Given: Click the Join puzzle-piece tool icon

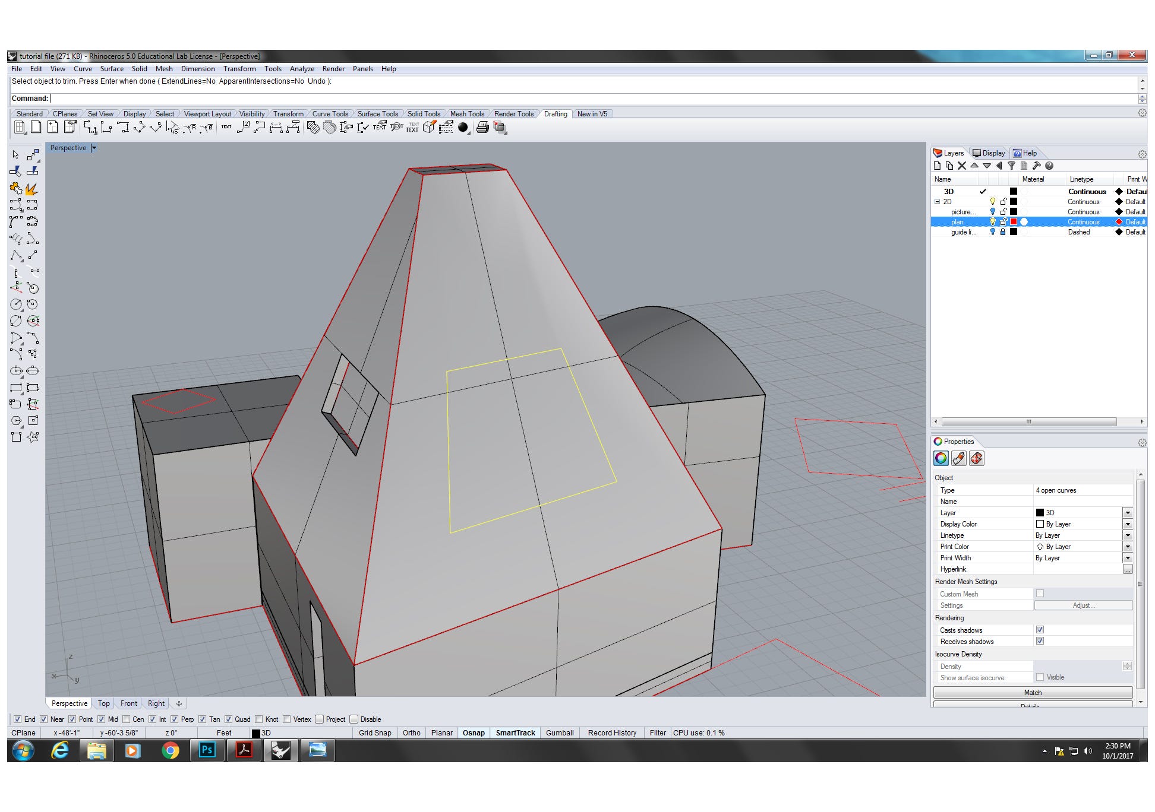Looking at the screenshot, I should pyautogui.click(x=16, y=189).
